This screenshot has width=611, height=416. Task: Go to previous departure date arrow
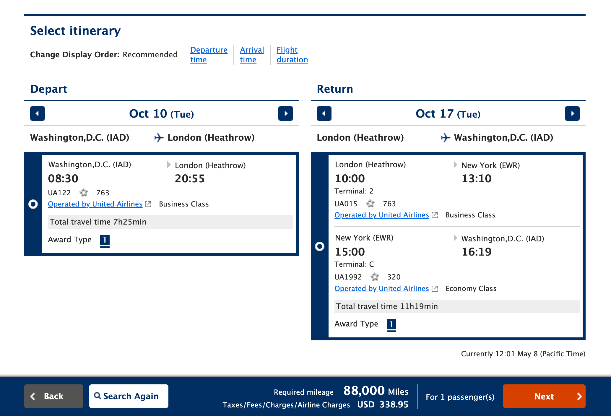(x=38, y=113)
